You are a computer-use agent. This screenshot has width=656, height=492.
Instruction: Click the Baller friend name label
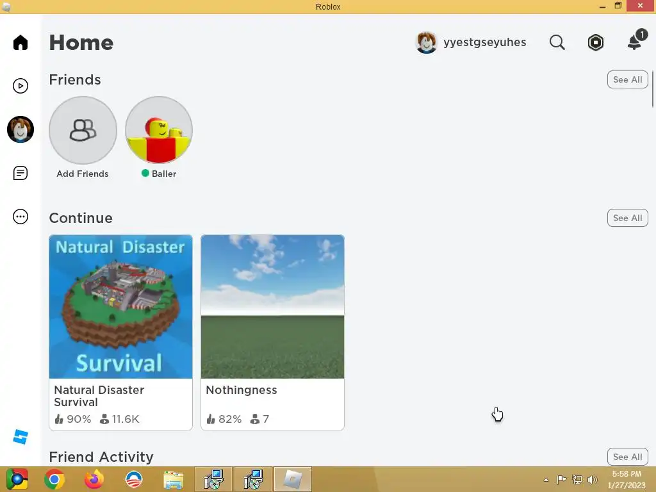tap(164, 174)
